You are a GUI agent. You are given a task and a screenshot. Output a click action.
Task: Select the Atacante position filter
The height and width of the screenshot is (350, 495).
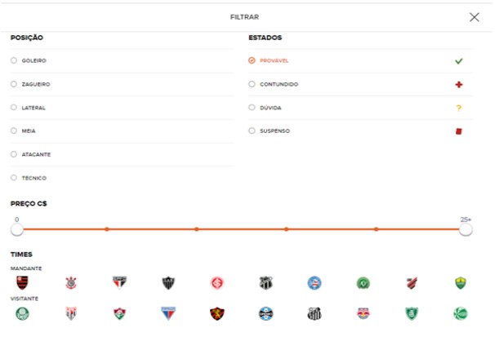tap(14, 154)
